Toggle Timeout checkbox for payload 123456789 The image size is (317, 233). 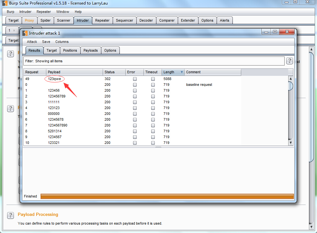click(x=153, y=96)
